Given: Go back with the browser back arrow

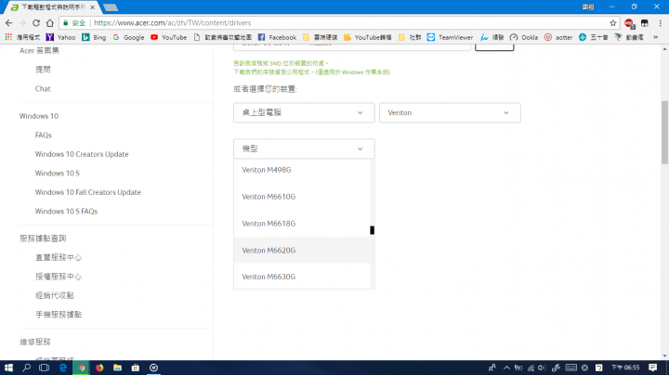Looking at the screenshot, I should (9, 23).
